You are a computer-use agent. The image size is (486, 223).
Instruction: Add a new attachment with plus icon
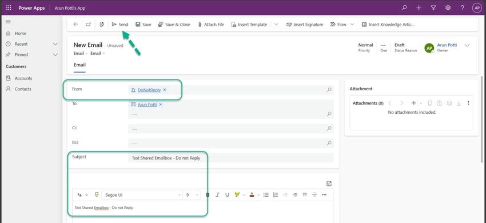pos(413,103)
